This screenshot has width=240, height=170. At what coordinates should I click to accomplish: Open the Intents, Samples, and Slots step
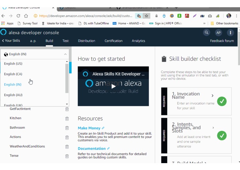(196, 136)
